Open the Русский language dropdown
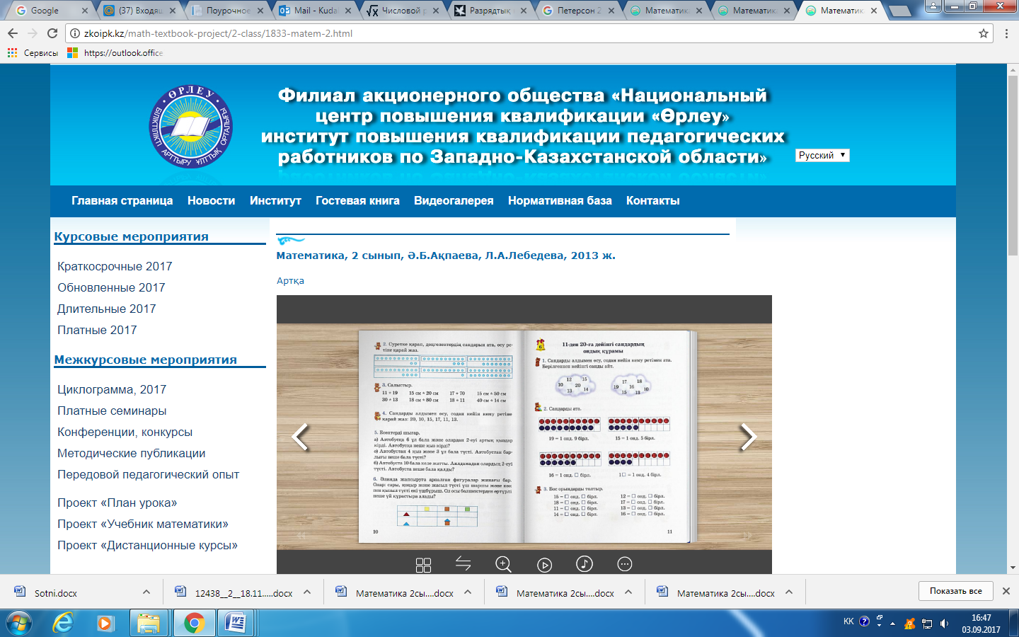 click(822, 155)
